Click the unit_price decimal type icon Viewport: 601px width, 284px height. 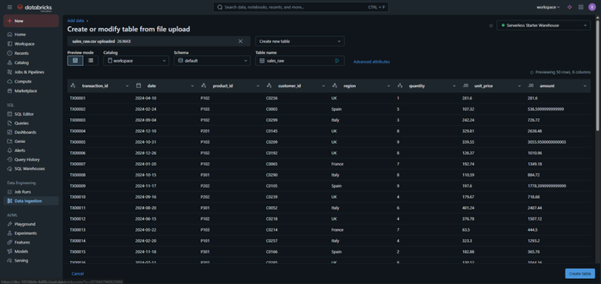(x=466, y=86)
